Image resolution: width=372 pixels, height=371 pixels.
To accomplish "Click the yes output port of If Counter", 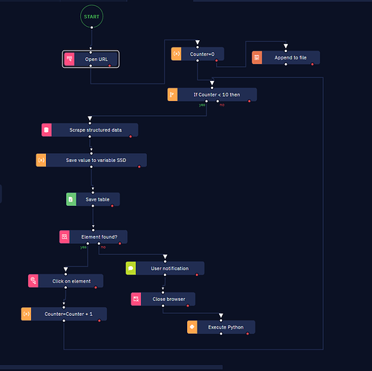I will tap(206, 101).
